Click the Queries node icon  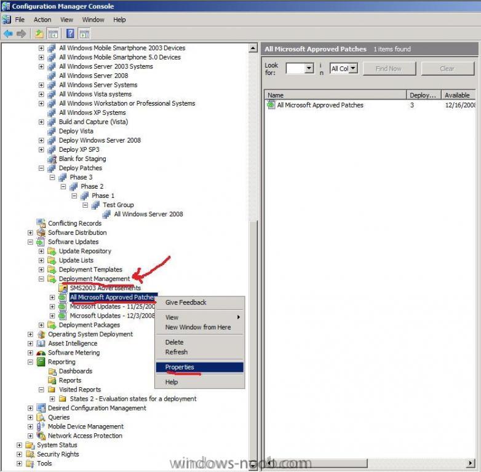(x=41, y=417)
